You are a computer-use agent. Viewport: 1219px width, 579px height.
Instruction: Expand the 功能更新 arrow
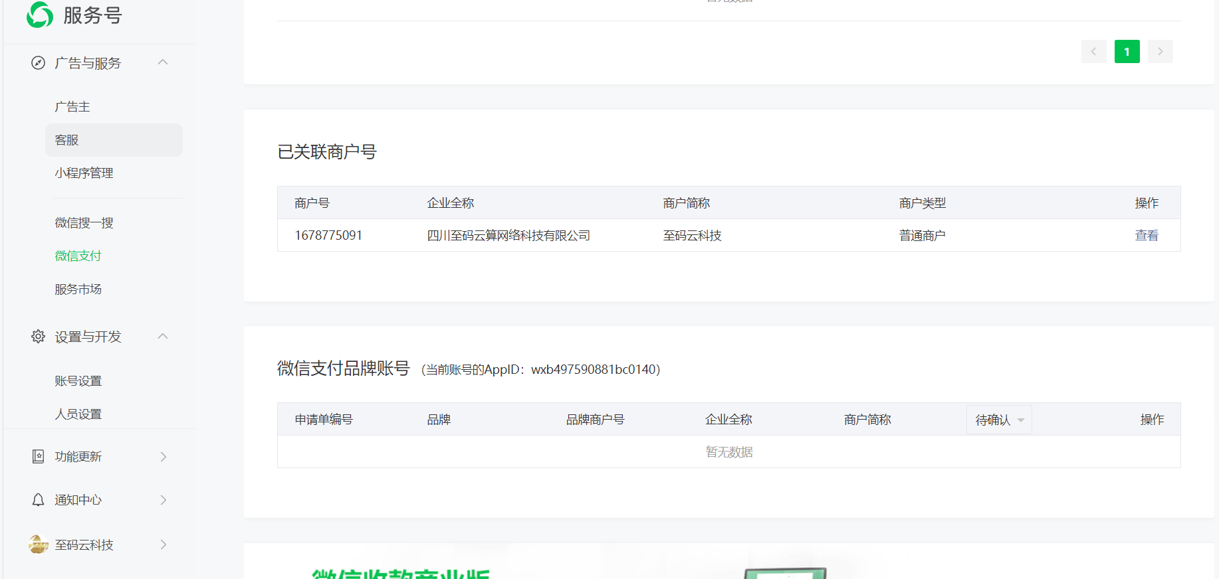[164, 457]
